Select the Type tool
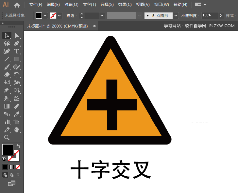The image size is (238, 193). [17, 51]
